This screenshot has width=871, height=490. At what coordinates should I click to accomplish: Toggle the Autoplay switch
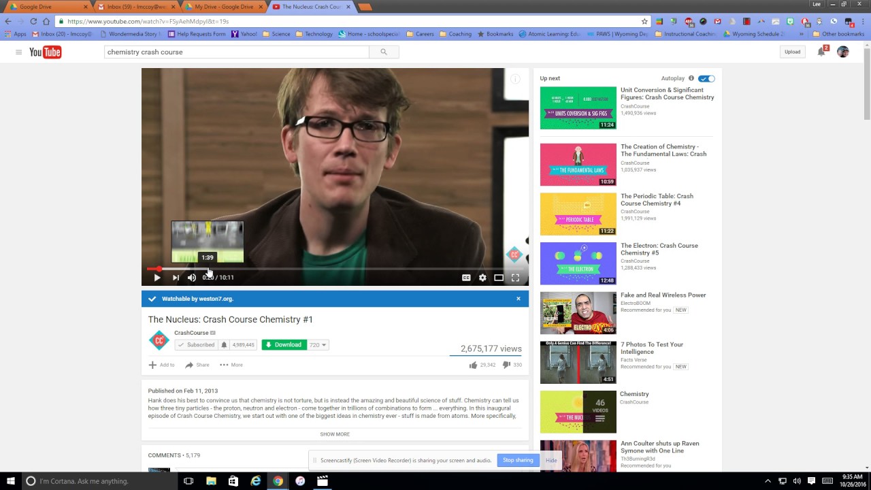(x=706, y=78)
